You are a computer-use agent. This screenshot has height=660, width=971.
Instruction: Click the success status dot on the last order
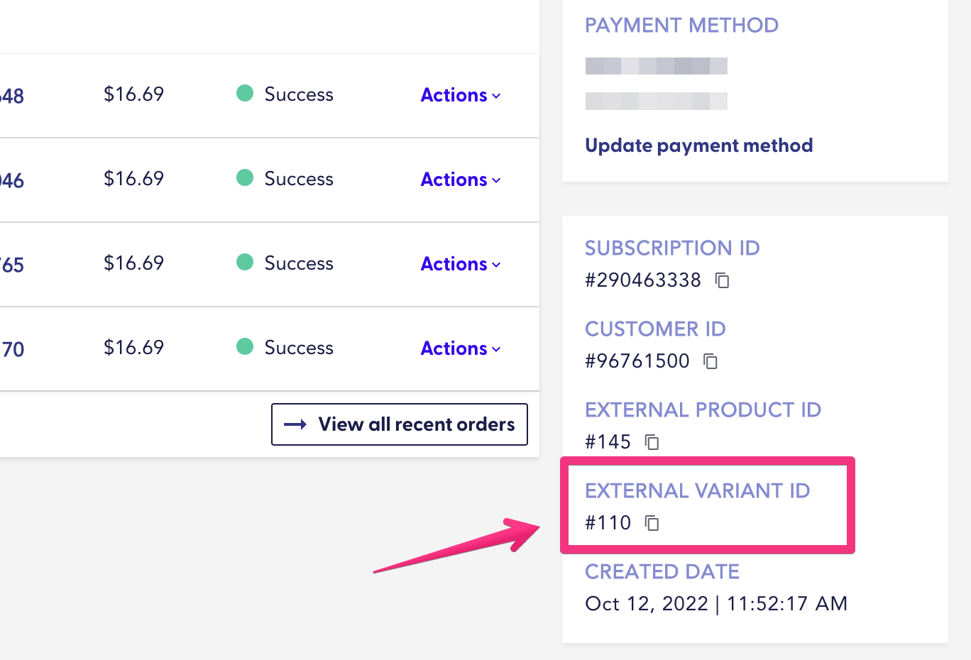pyautogui.click(x=244, y=347)
